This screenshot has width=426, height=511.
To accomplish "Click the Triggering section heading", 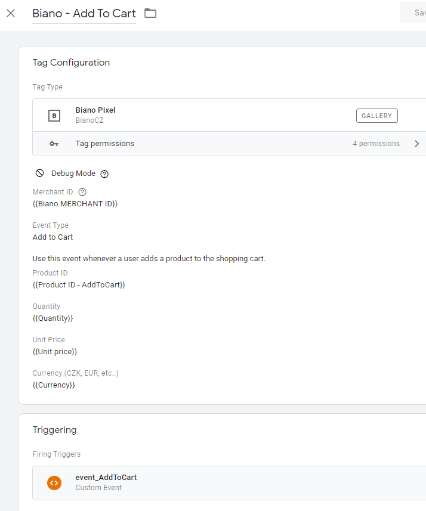I will coord(54,430).
